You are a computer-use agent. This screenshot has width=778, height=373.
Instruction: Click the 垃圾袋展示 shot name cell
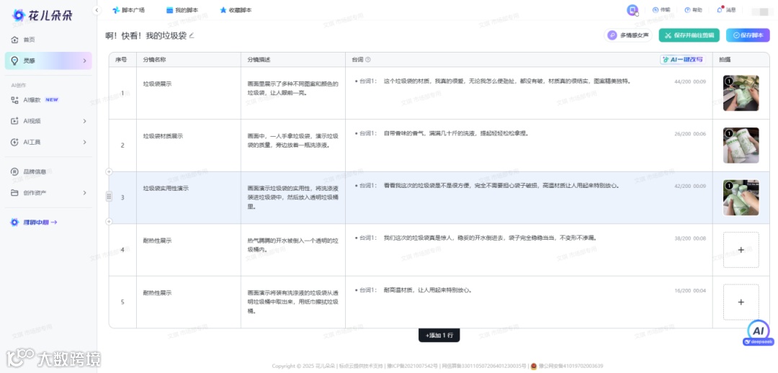click(x=189, y=93)
